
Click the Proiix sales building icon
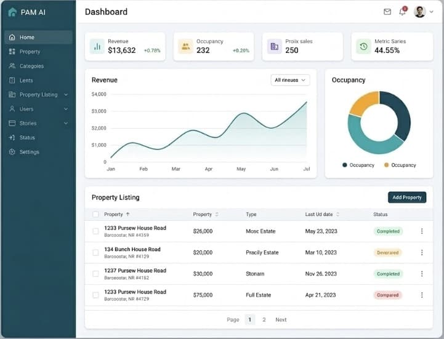coord(274,46)
